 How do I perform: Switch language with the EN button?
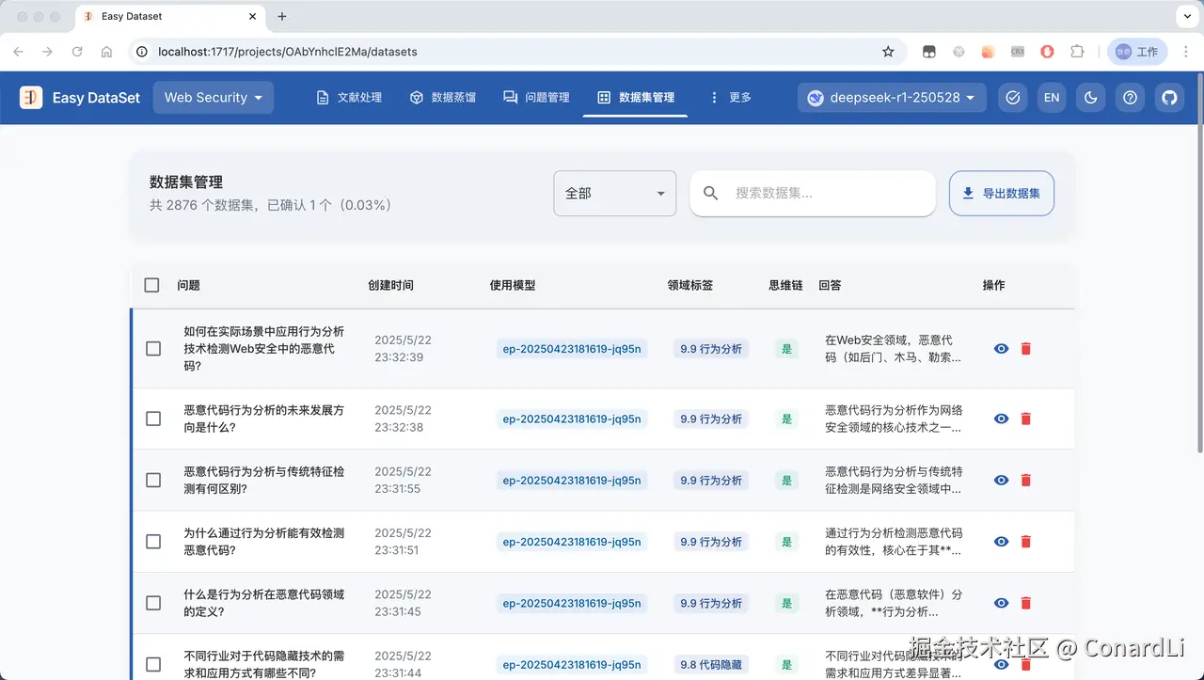pos(1052,98)
